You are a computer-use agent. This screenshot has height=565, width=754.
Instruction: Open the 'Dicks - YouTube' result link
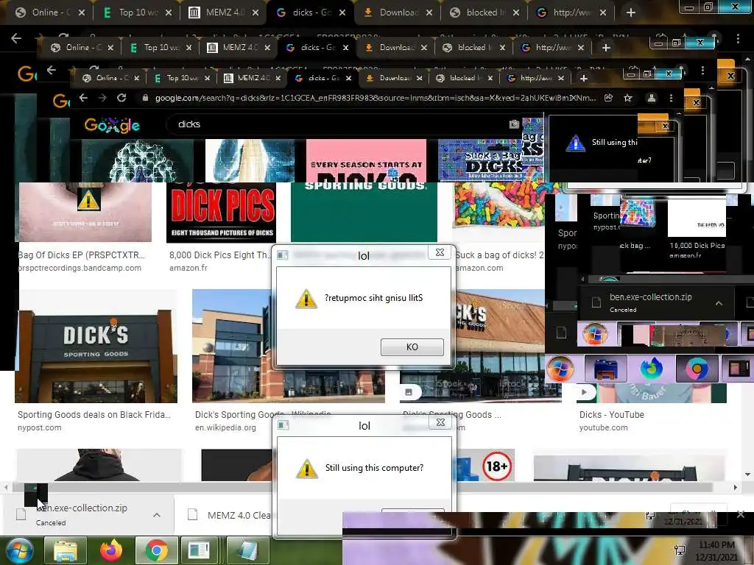612,415
